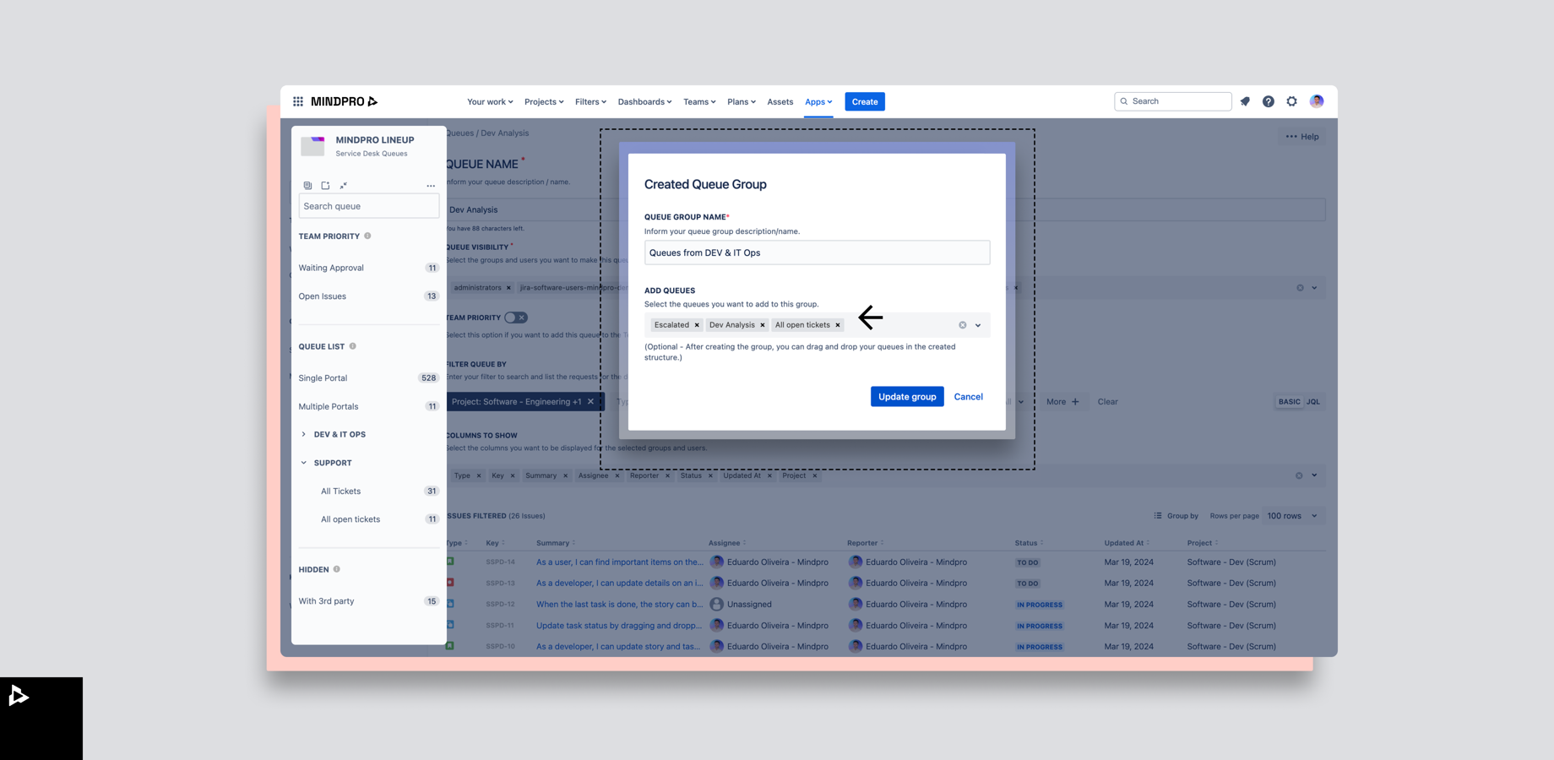Collapse the queue panel using the shrink icon
The image size is (1554, 760).
click(x=343, y=186)
